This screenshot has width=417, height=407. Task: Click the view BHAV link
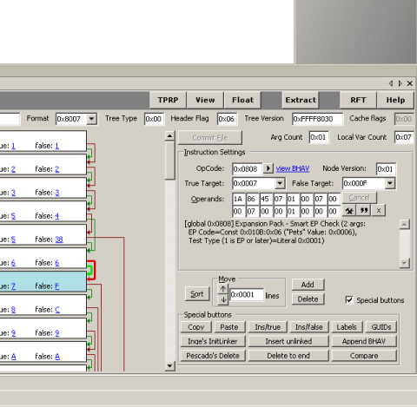coord(293,168)
